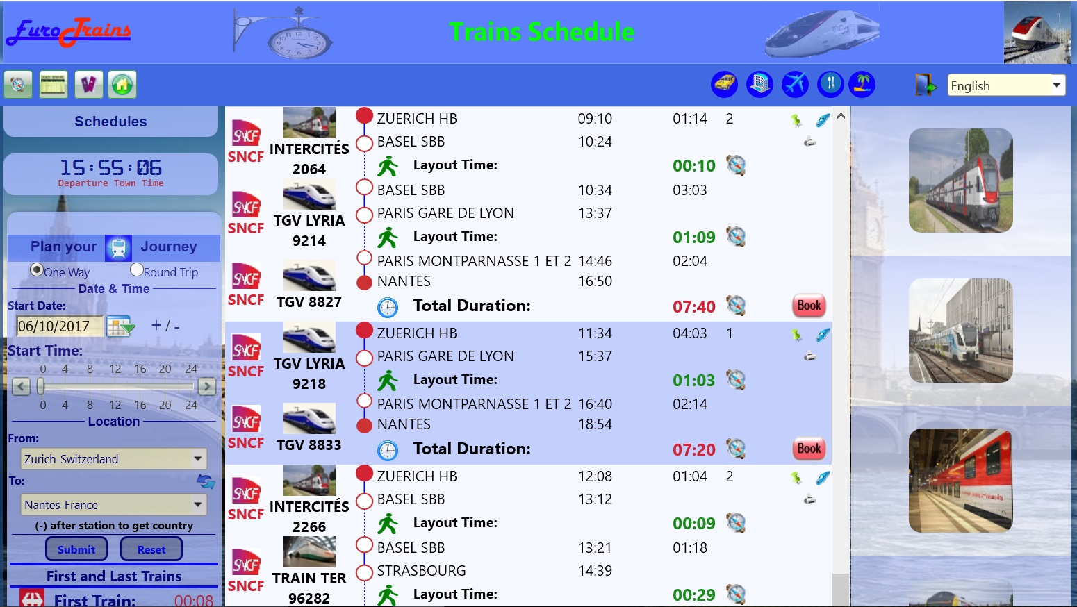Click TGV 8833 train label
This screenshot has width=1077, height=607.
pyautogui.click(x=309, y=445)
